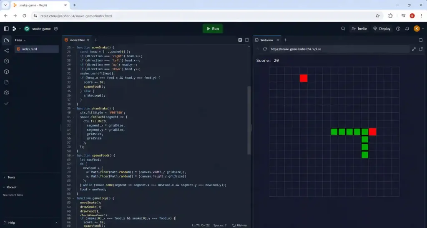This screenshot has width=427, height=228.
Task: Open the Replit logo menu
Action: pyautogui.click(x=14, y=29)
